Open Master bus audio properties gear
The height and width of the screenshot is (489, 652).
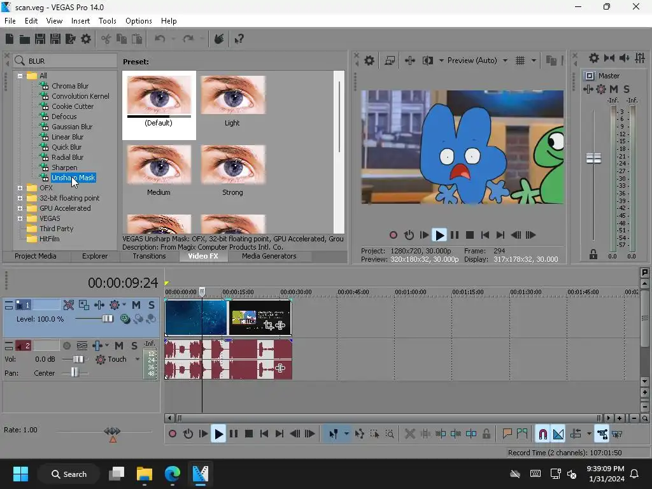click(x=594, y=58)
